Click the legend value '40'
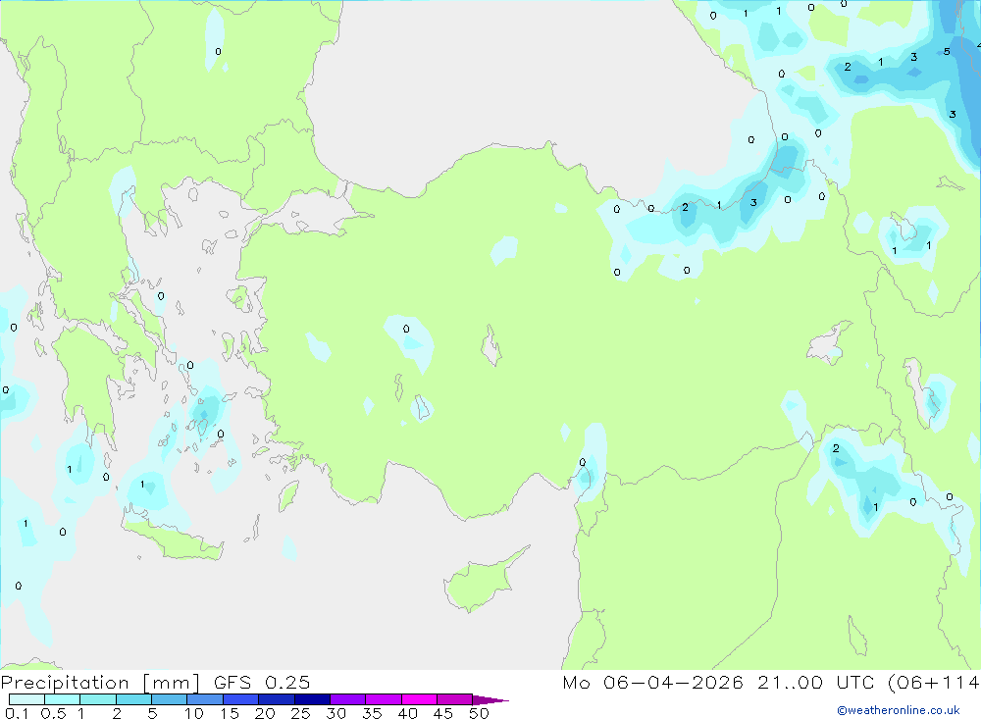 407,713
